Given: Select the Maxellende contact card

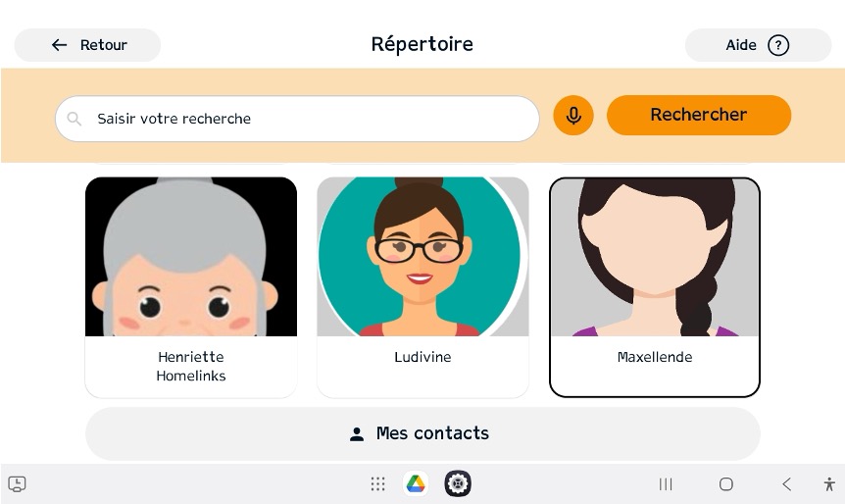Looking at the screenshot, I should pyautogui.click(x=654, y=287).
